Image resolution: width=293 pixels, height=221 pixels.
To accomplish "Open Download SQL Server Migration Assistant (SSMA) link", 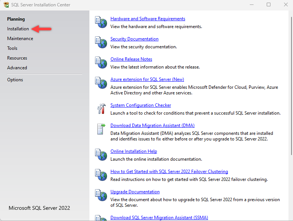I will coord(159,218).
